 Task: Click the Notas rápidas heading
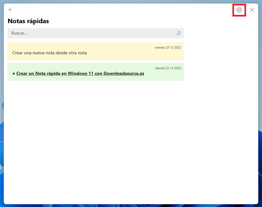[x=28, y=21]
